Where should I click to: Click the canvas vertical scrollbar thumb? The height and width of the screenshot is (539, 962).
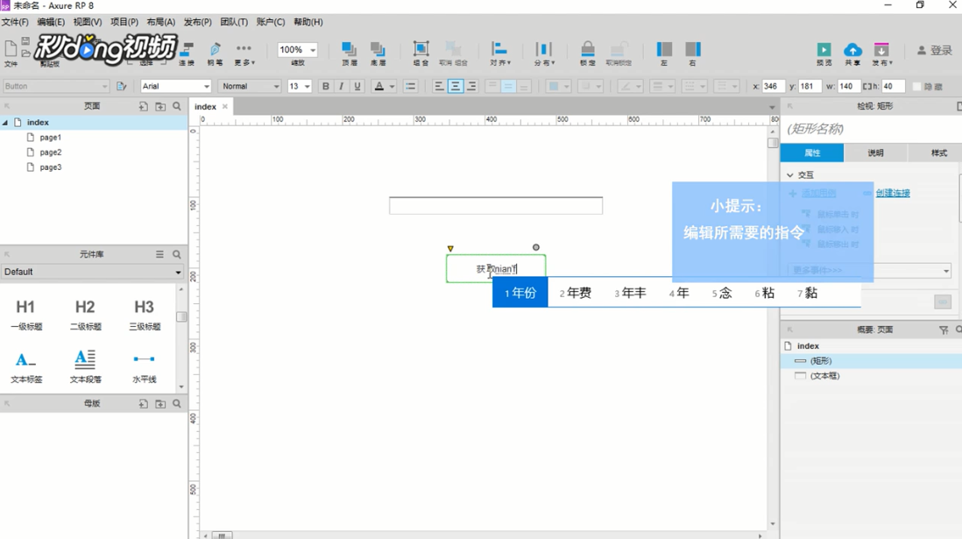coord(773,143)
